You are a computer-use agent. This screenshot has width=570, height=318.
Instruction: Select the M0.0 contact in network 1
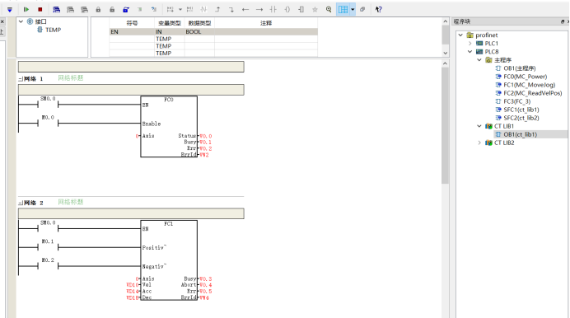tap(48, 124)
